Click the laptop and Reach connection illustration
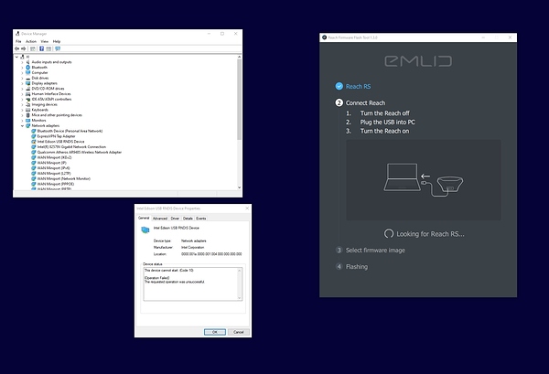 [x=424, y=180]
